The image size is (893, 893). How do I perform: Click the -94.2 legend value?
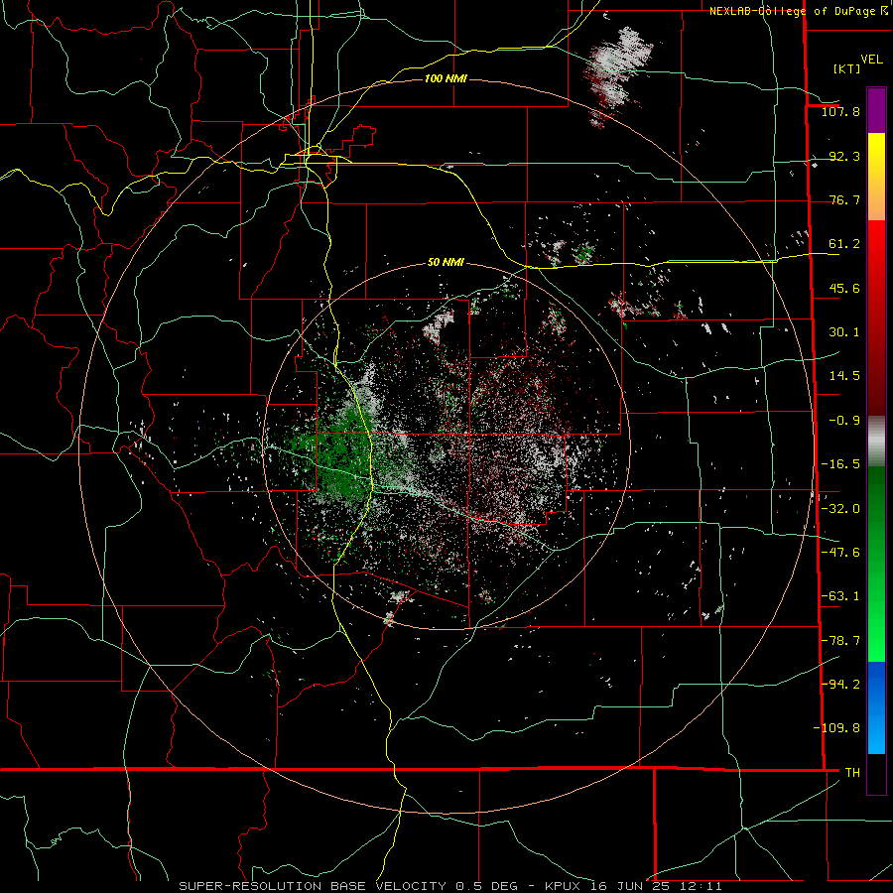840,684
